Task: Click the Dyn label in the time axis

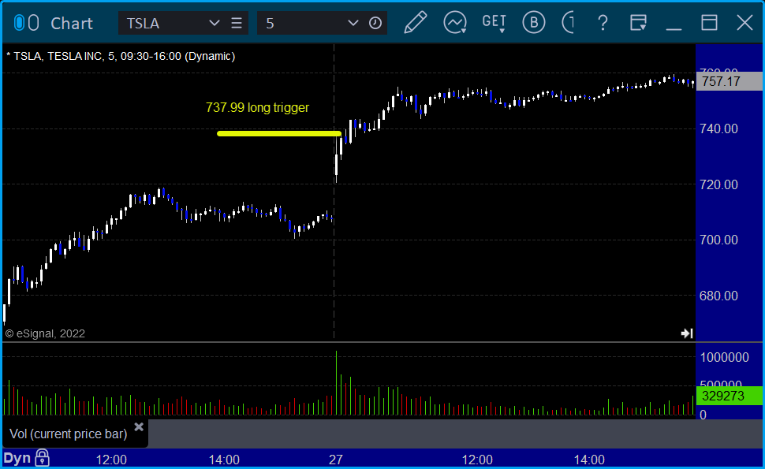Action: 17,458
